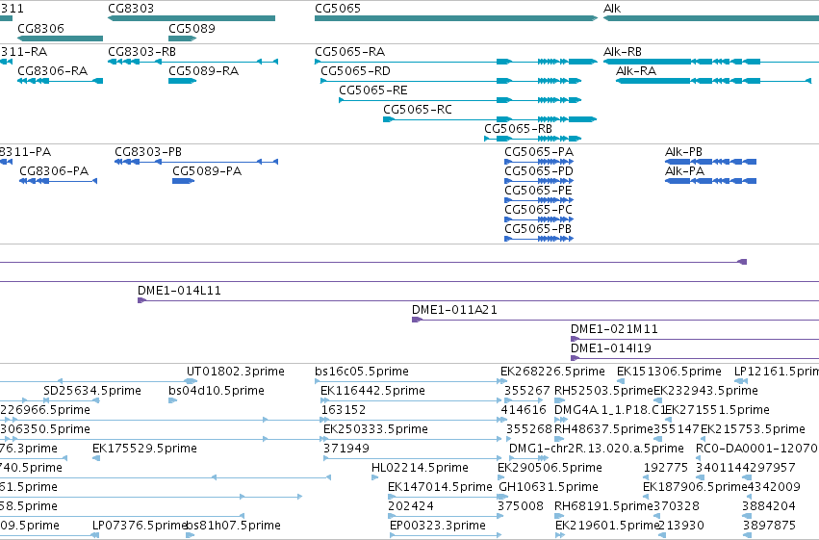Click EST EK147014.5prime
Viewport: 819px width, 540px height.
tap(440, 487)
